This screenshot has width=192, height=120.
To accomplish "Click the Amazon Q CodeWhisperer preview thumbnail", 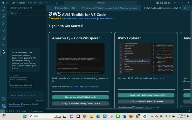I will point(80,59).
